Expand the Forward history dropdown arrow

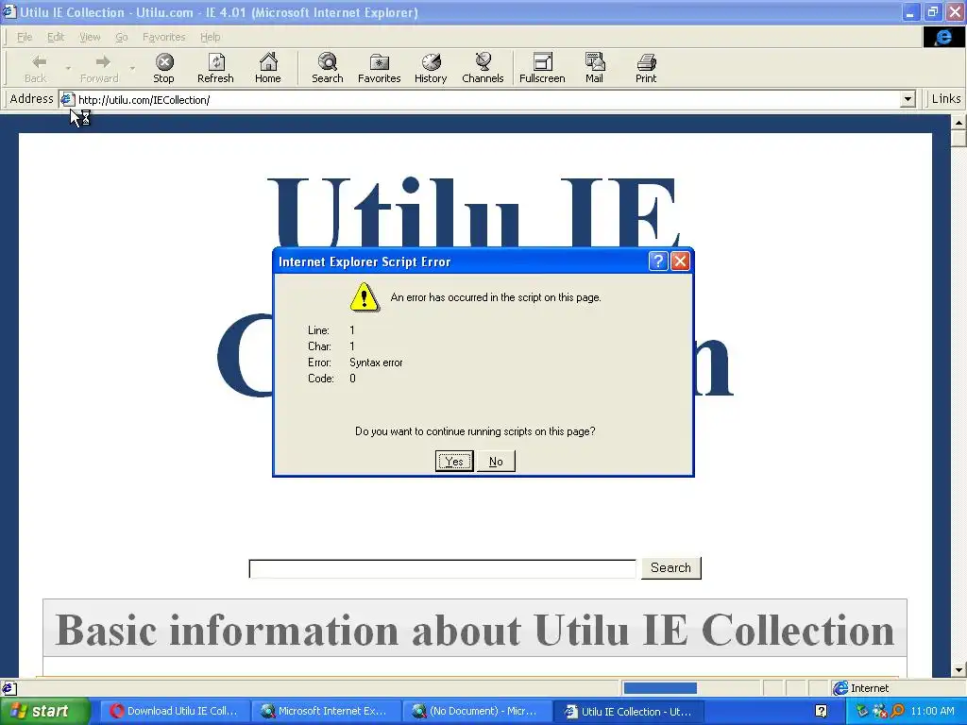click(x=132, y=68)
